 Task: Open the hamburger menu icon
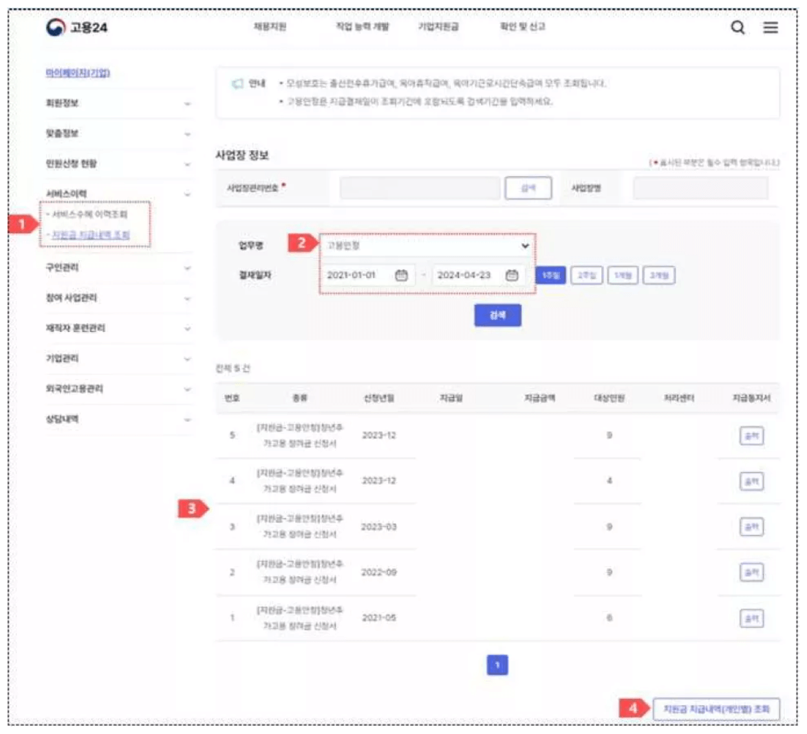coord(771,28)
